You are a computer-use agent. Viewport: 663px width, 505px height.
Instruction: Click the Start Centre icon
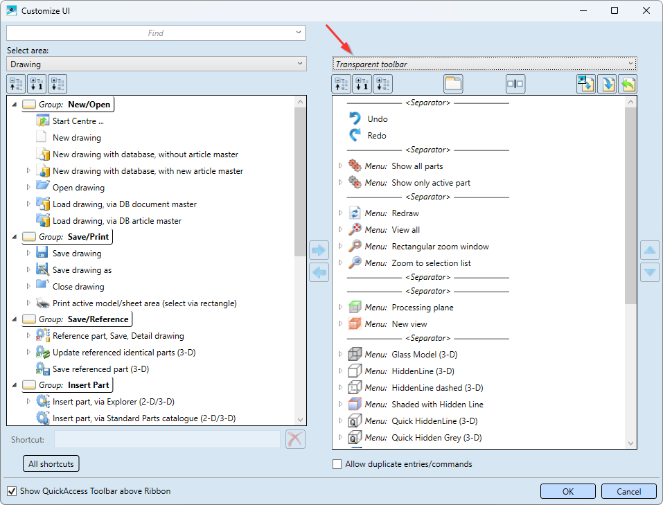point(43,121)
